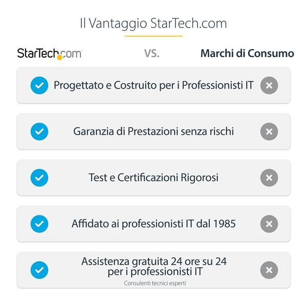Select the Affidato ai professionisti IT dal 1985 text

(x=153, y=224)
